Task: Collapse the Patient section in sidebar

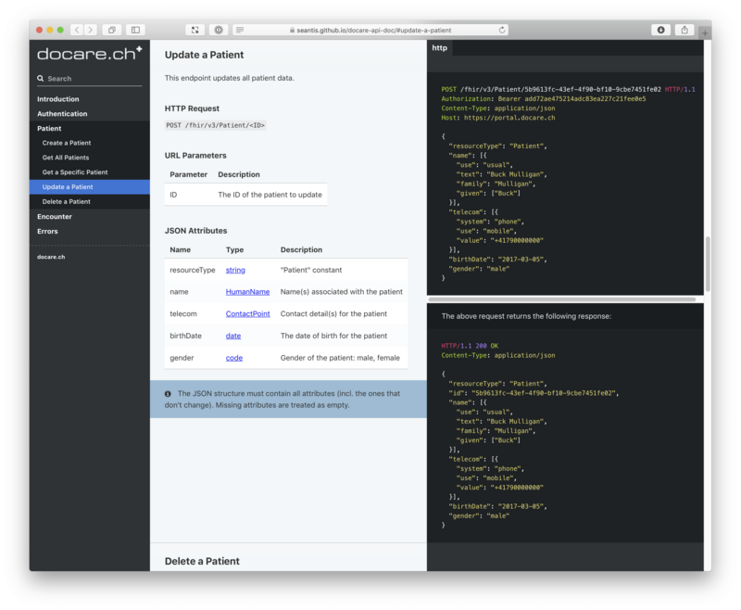Action: tap(49, 129)
